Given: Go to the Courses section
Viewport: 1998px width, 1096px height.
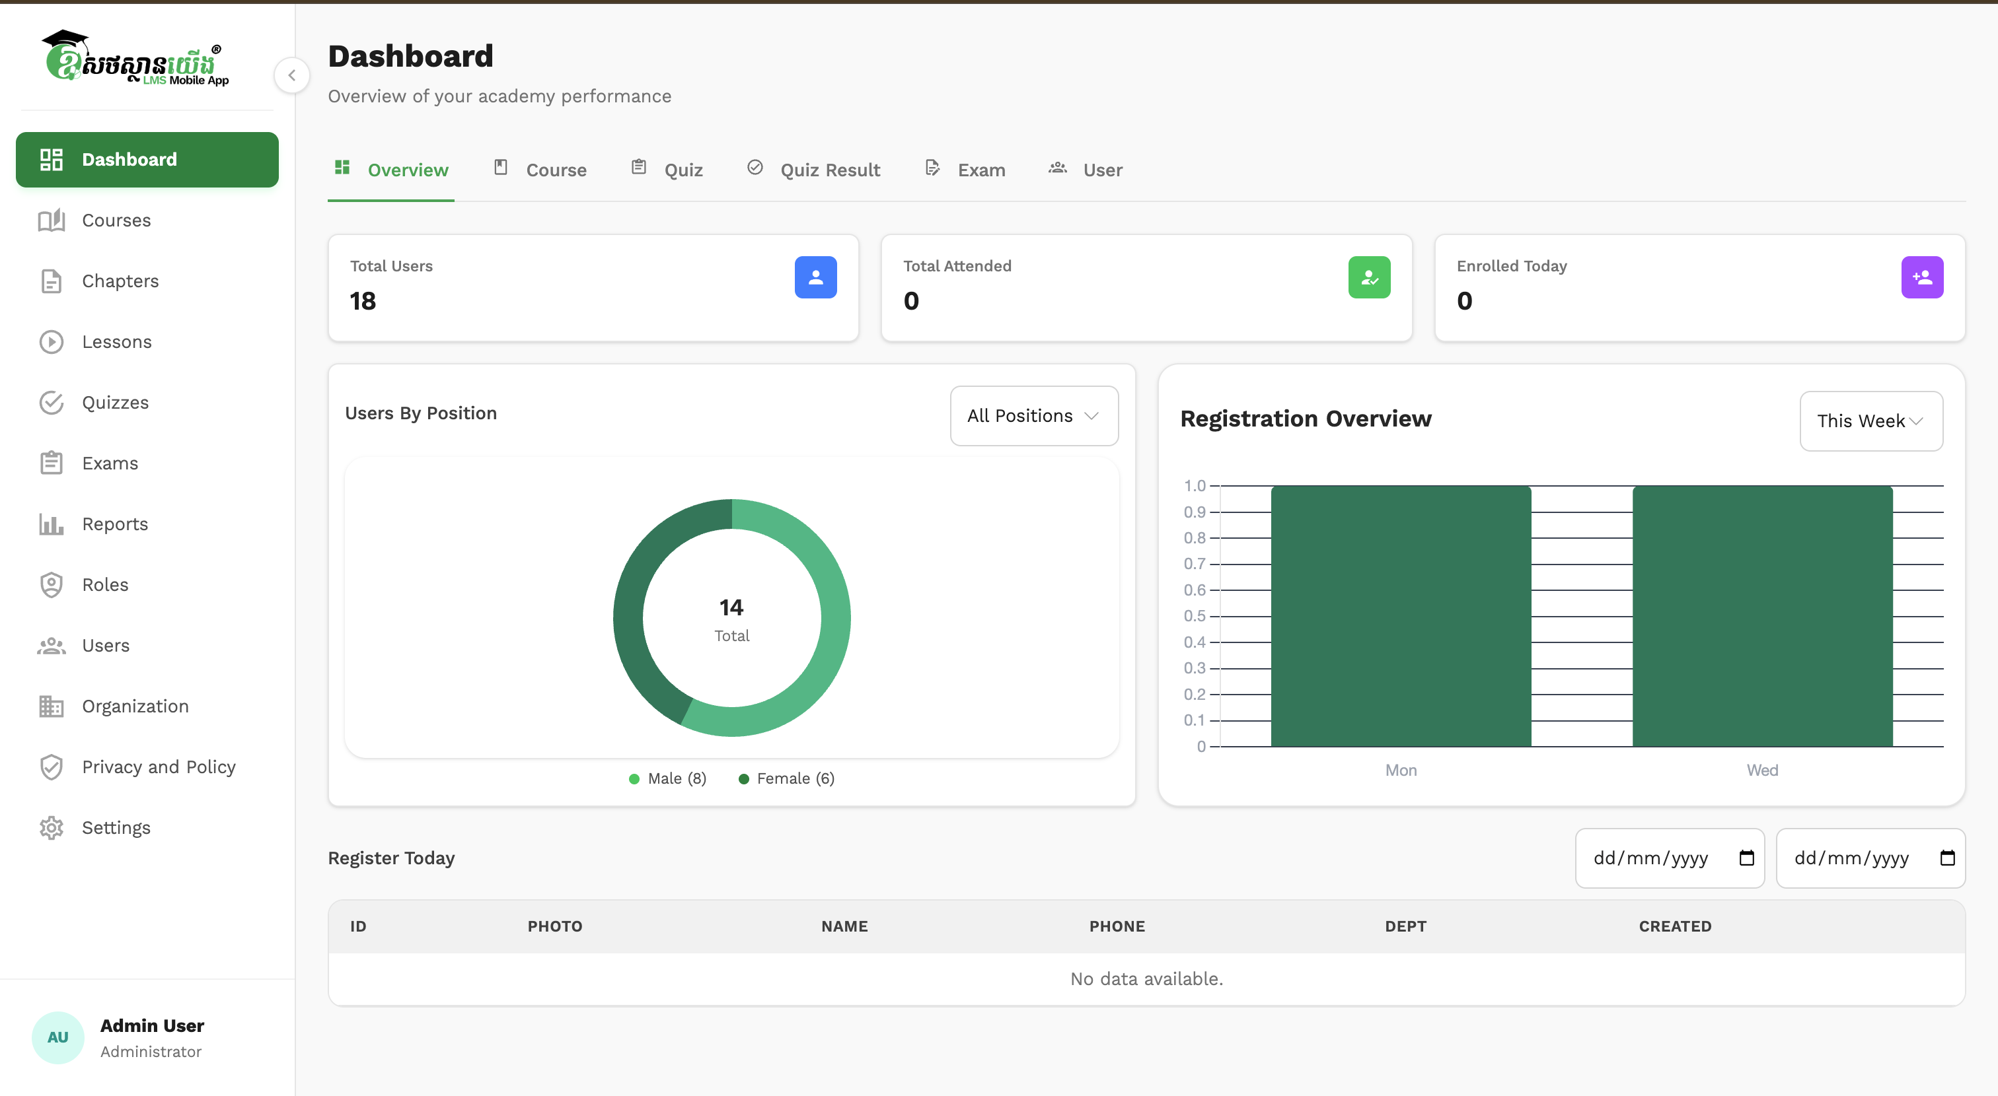Looking at the screenshot, I should pyautogui.click(x=116, y=220).
